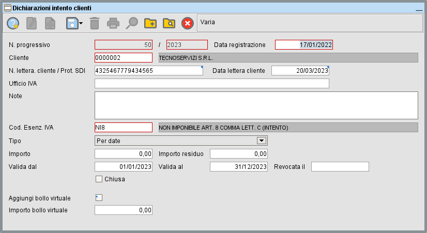Click the N. lettera cliente / Prot. SDI field
The height and width of the screenshot is (233, 427).
pos(149,70)
